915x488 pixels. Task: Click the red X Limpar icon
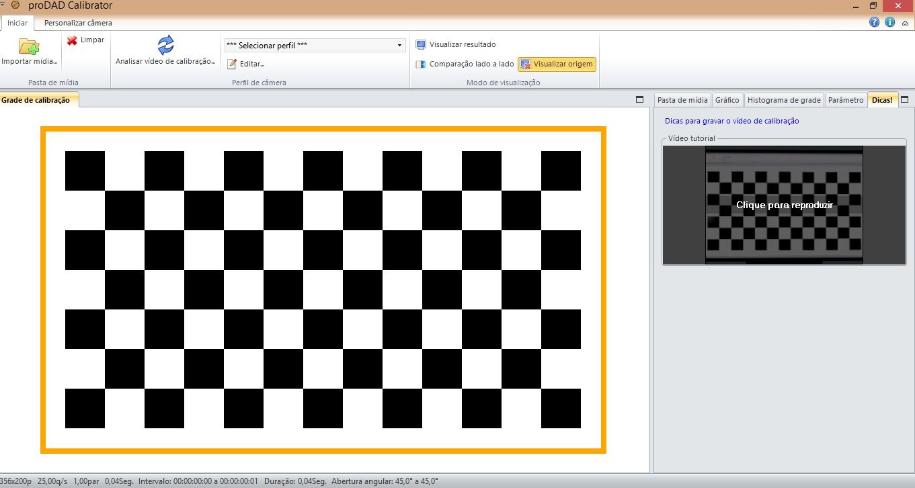[72, 40]
